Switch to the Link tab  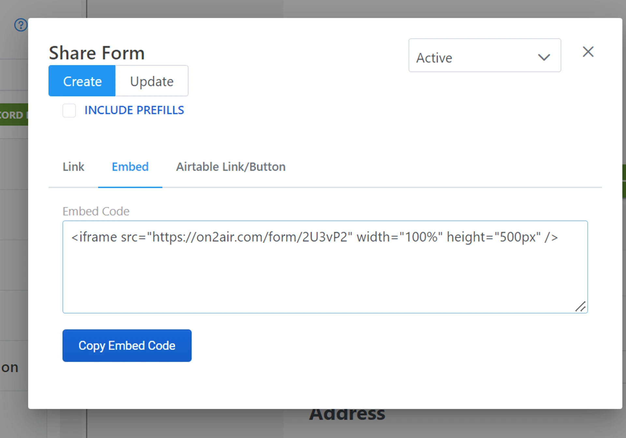click(x=73, y=167)
